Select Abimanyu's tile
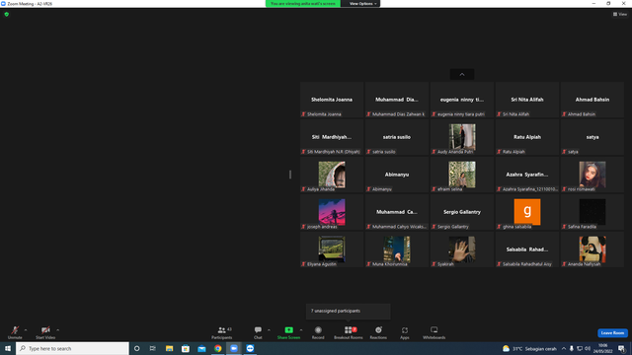Image resolution: width=632 pixels, height=355 pixels. 397,175
